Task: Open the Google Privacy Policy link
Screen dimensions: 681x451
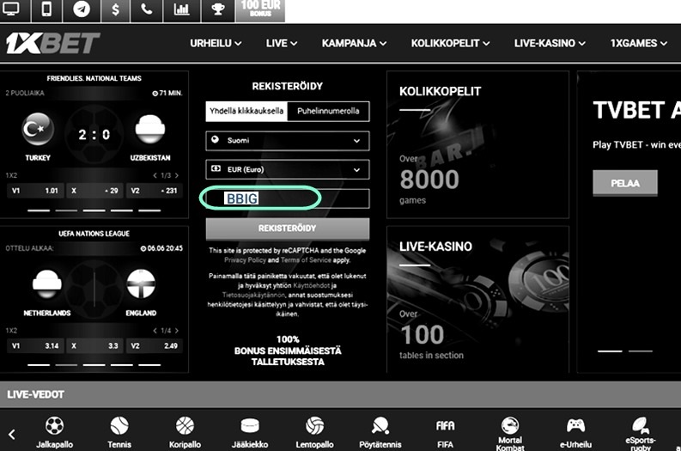Action: (245, 259)
